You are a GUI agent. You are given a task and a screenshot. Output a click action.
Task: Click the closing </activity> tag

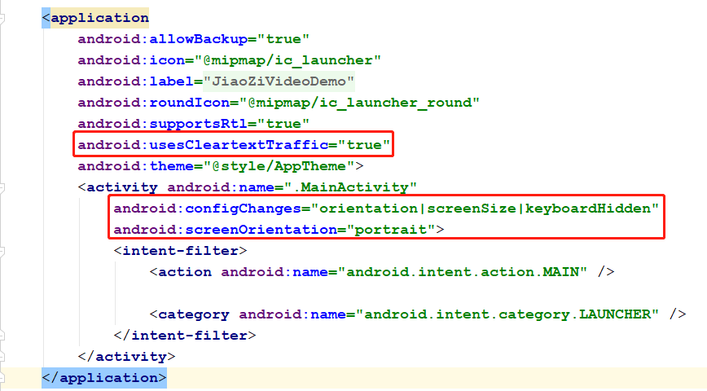point(127,357)
